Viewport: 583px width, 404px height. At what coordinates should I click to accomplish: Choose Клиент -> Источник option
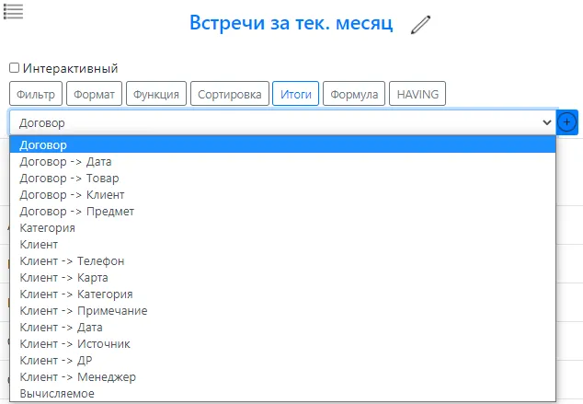click(x=282, y=343)
